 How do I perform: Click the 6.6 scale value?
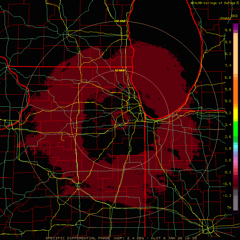pos(228,77)
